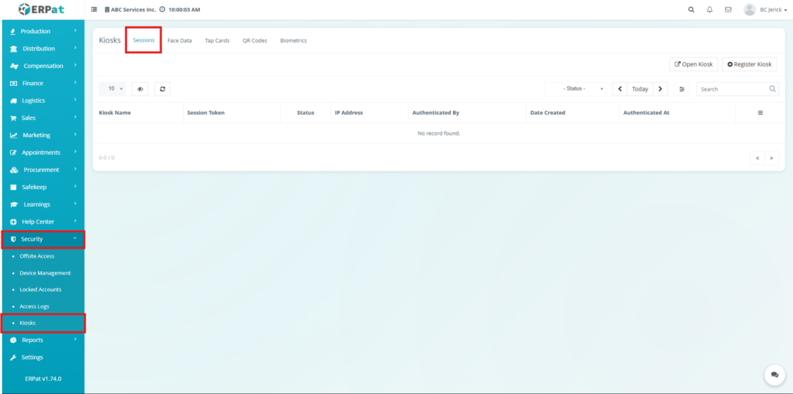Open the notifications bell

click(709, 9)
